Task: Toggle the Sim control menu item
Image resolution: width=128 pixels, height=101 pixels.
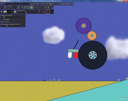Action: [15, 4]
